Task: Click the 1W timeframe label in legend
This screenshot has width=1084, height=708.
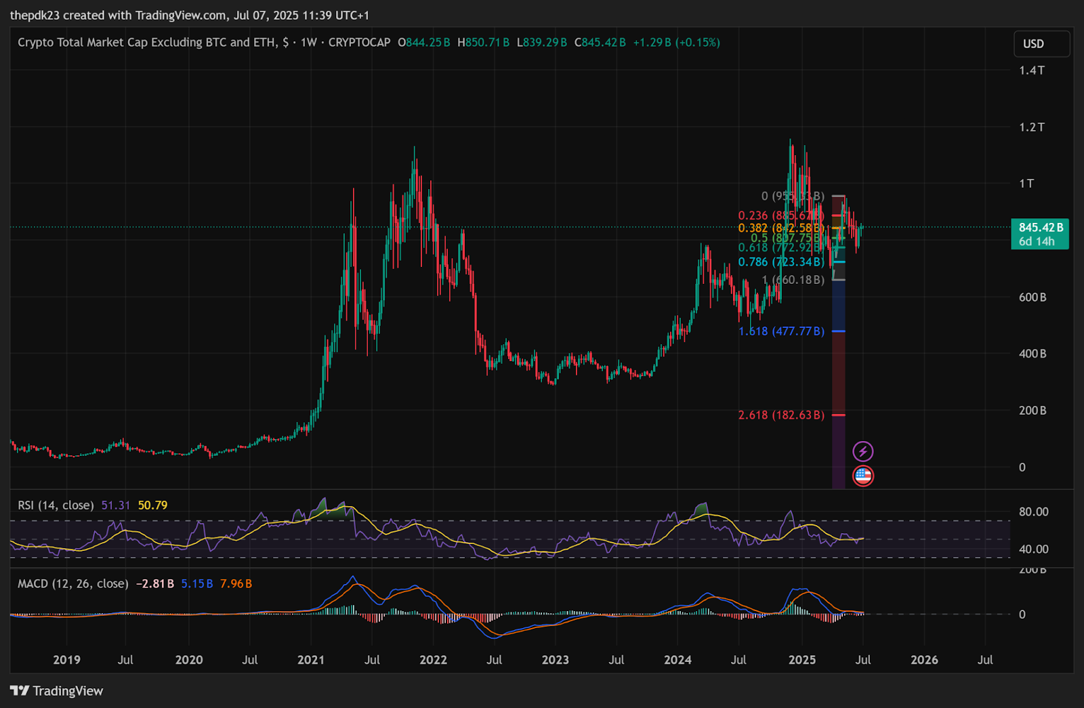Action: click(308, 42)
